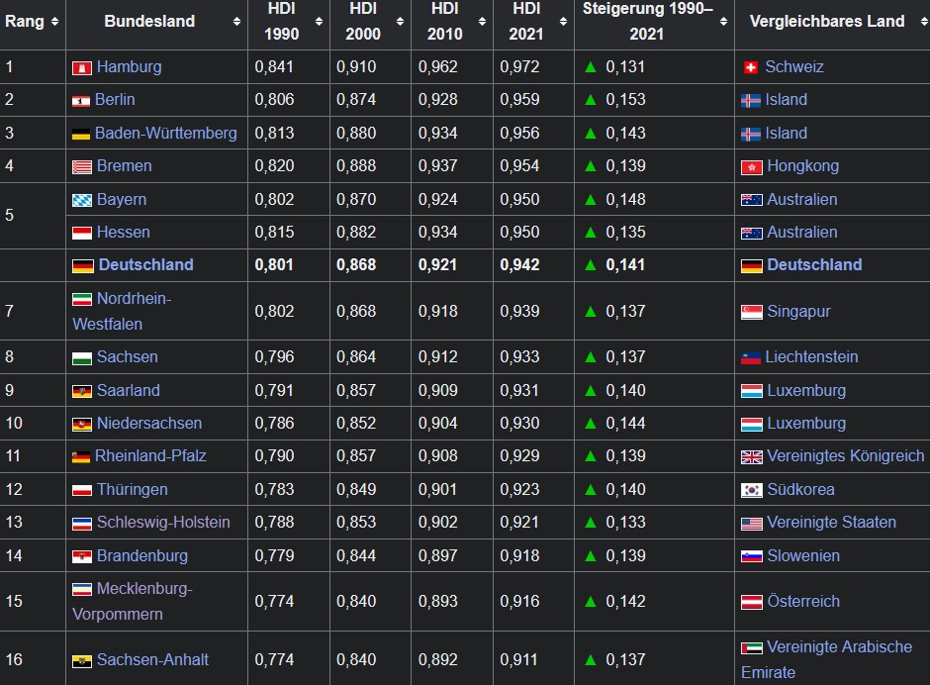Click the Rheinland-Pfalz flag icon
This screenshot has width=930, height=685.
click(x=81, y=457)
